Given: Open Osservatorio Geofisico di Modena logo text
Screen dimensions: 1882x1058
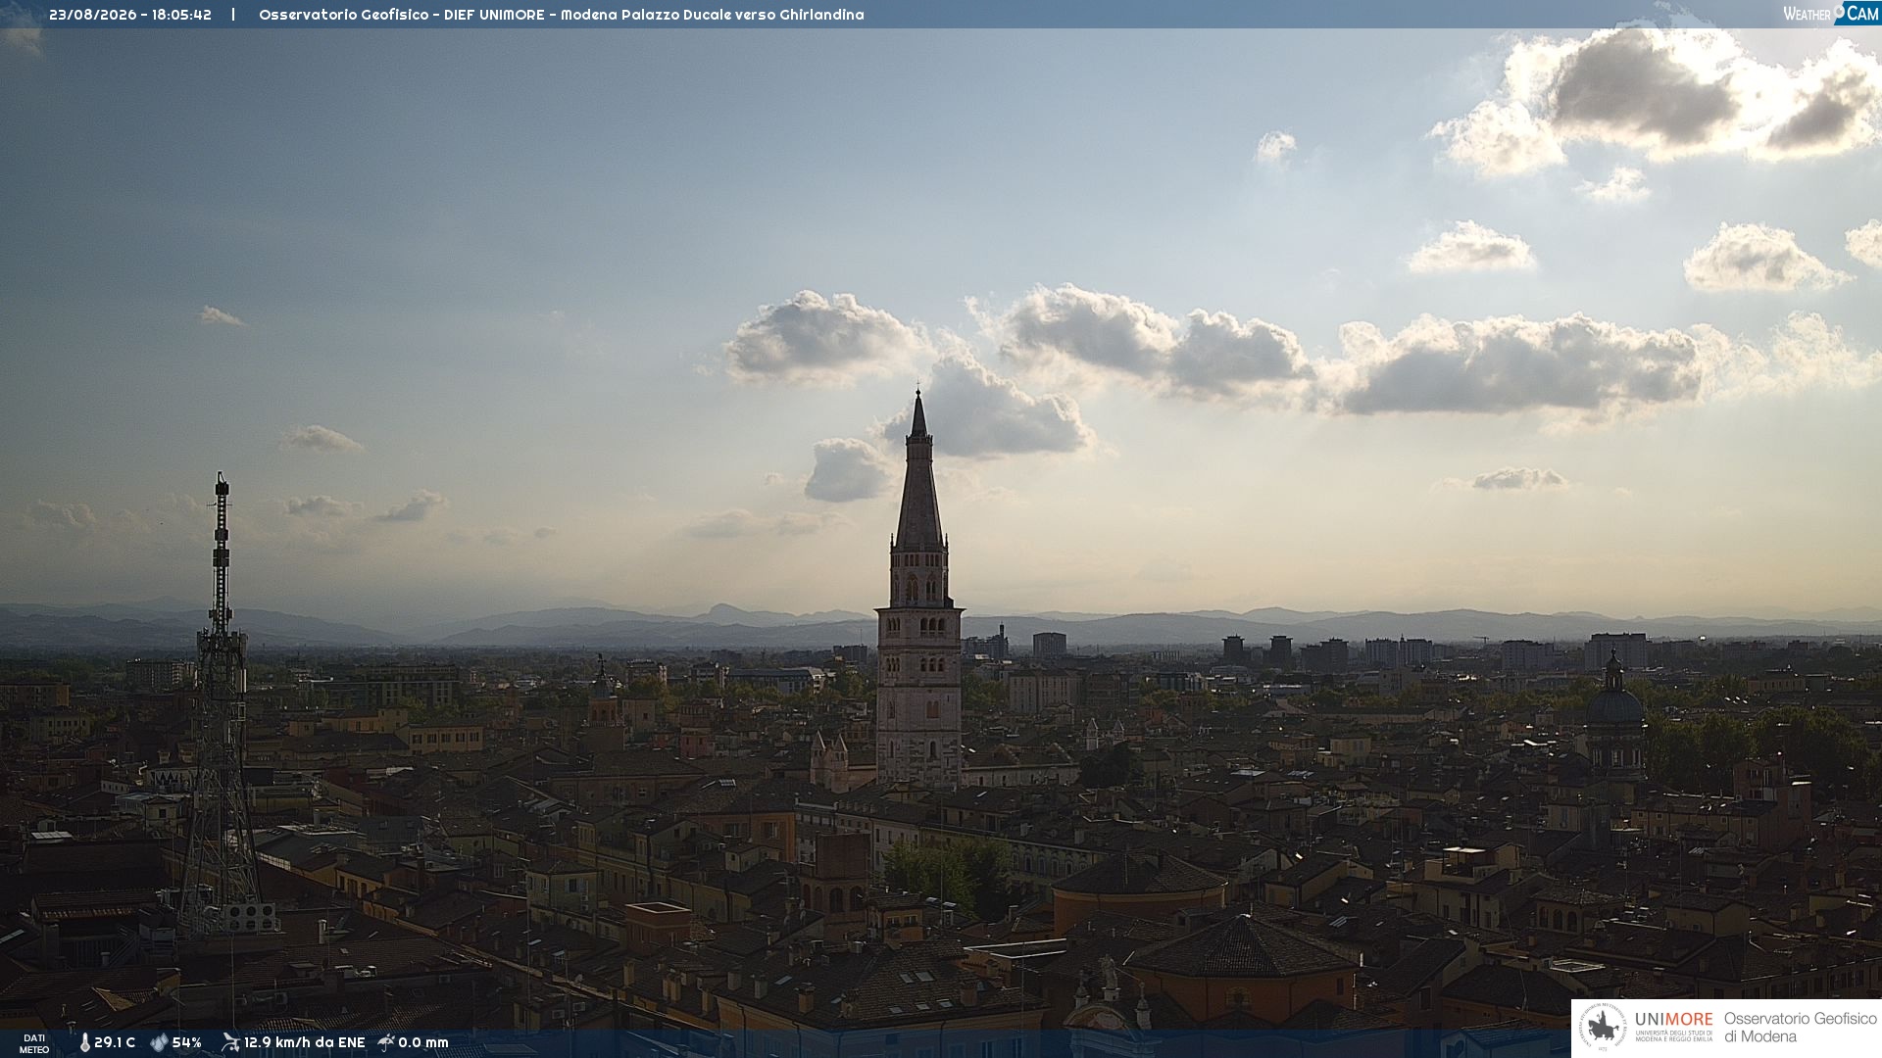Looking at the screenshot, I should pos(1800,1028).
